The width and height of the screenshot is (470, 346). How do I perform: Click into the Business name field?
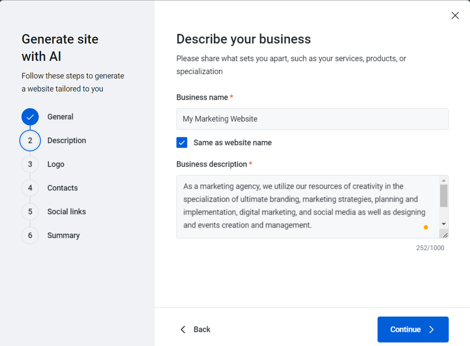pos(312,119)
